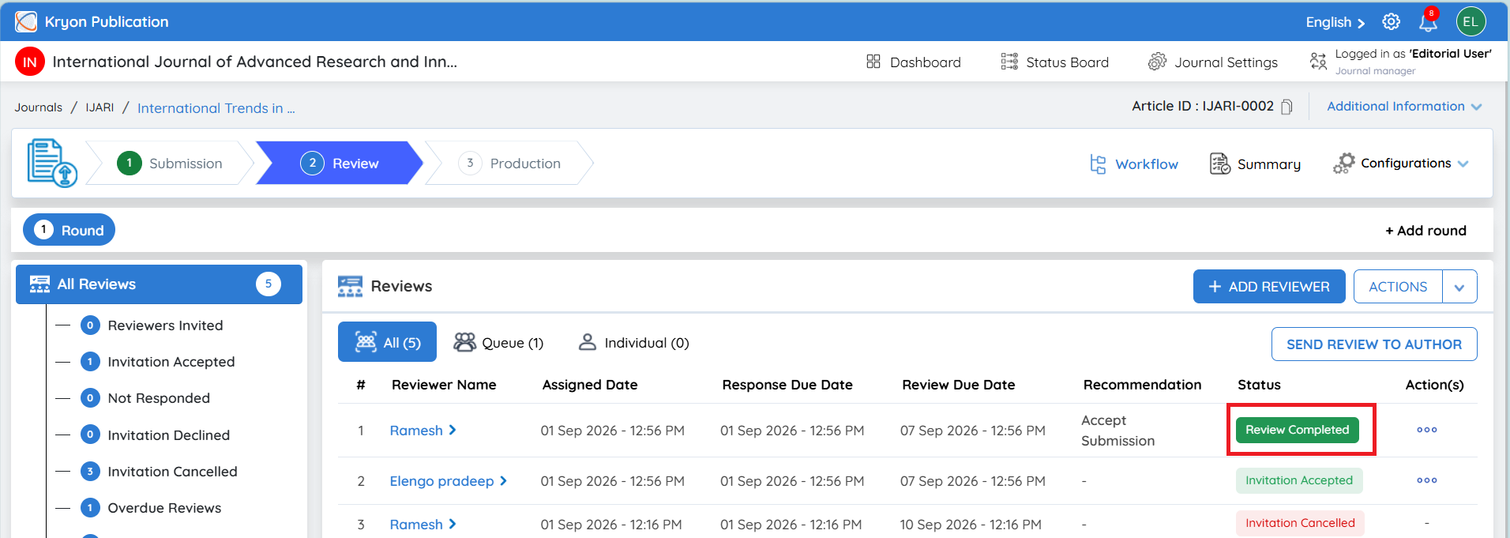Image resolution: width=1510 pixels, height=538 pixels.
Task: Open the settings gear in top bar
Action: pyautogui.click(x=1392, y=22)
